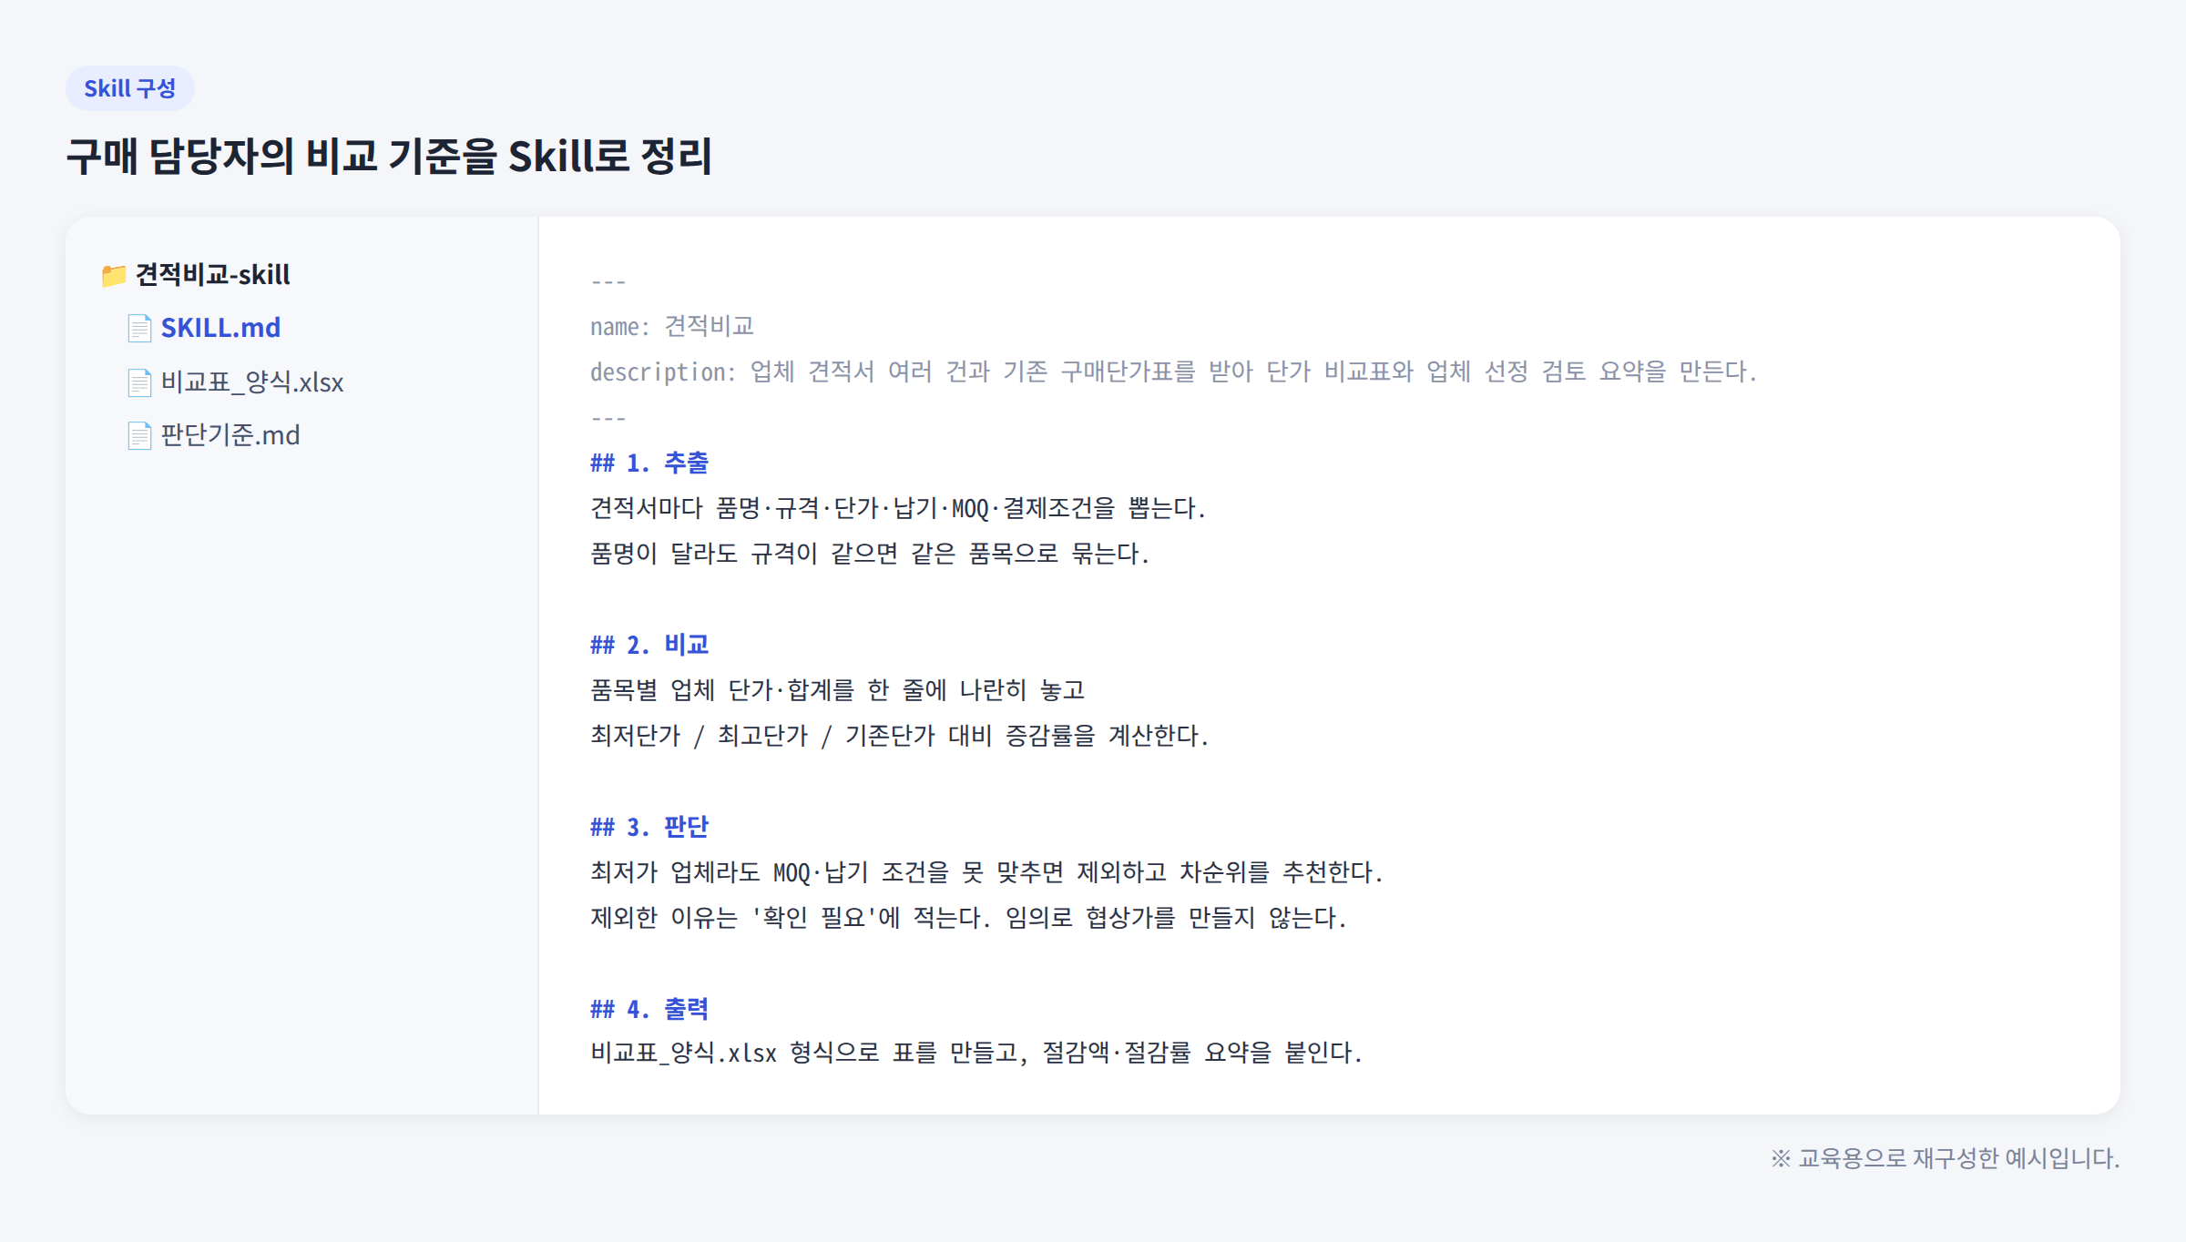Click the line about '확인 필요'
2186x1242 pixels.
point(968,918)
